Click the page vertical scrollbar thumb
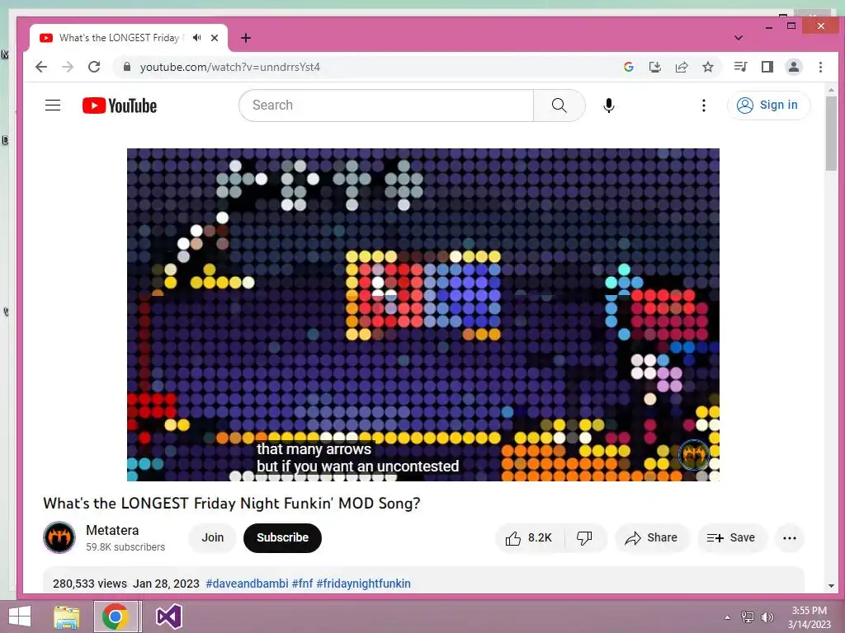 (x=831, y=134)
